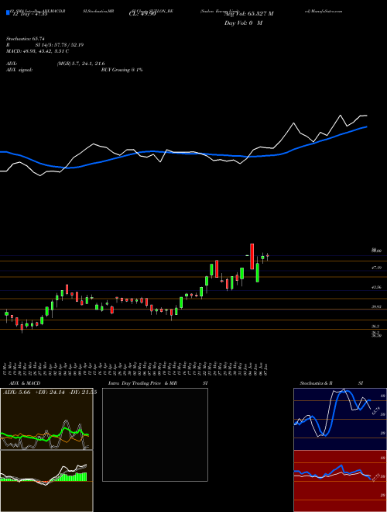Click the MACD values line
The image size is (387, 512).
(37, 51)
